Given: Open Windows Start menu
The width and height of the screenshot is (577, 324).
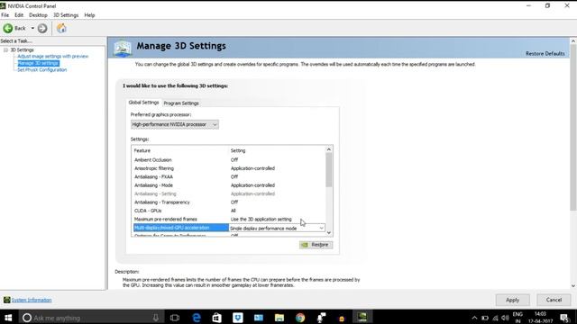Looking at the screenshot, I should tap(8, 318).
